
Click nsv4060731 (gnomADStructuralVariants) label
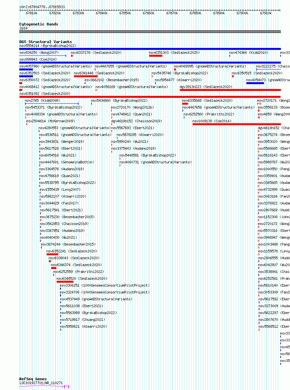pyautogui.click(x=155, y=162)
